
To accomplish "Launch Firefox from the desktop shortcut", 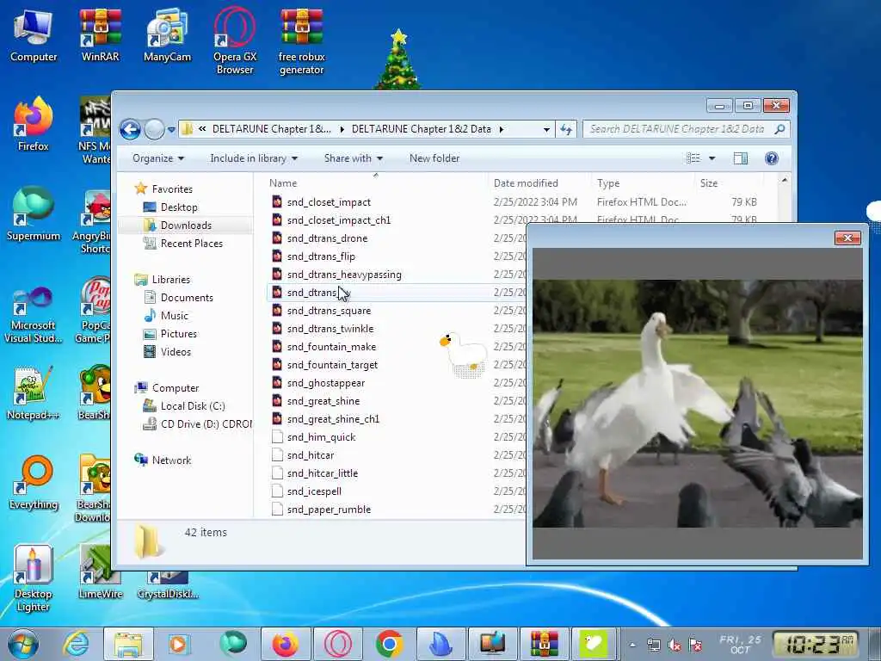I will pos(34,124).
